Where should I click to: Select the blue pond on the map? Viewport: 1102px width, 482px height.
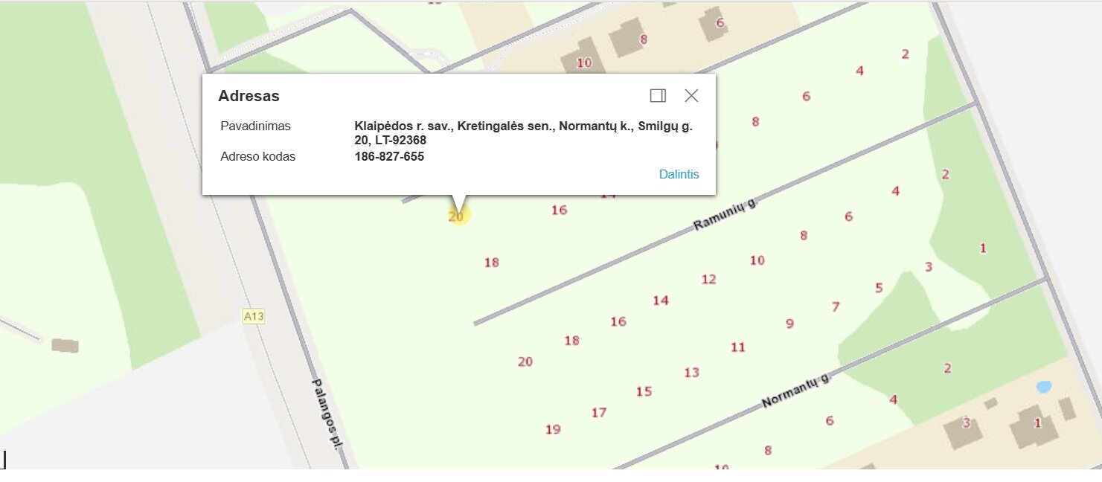pos(1044,387)
